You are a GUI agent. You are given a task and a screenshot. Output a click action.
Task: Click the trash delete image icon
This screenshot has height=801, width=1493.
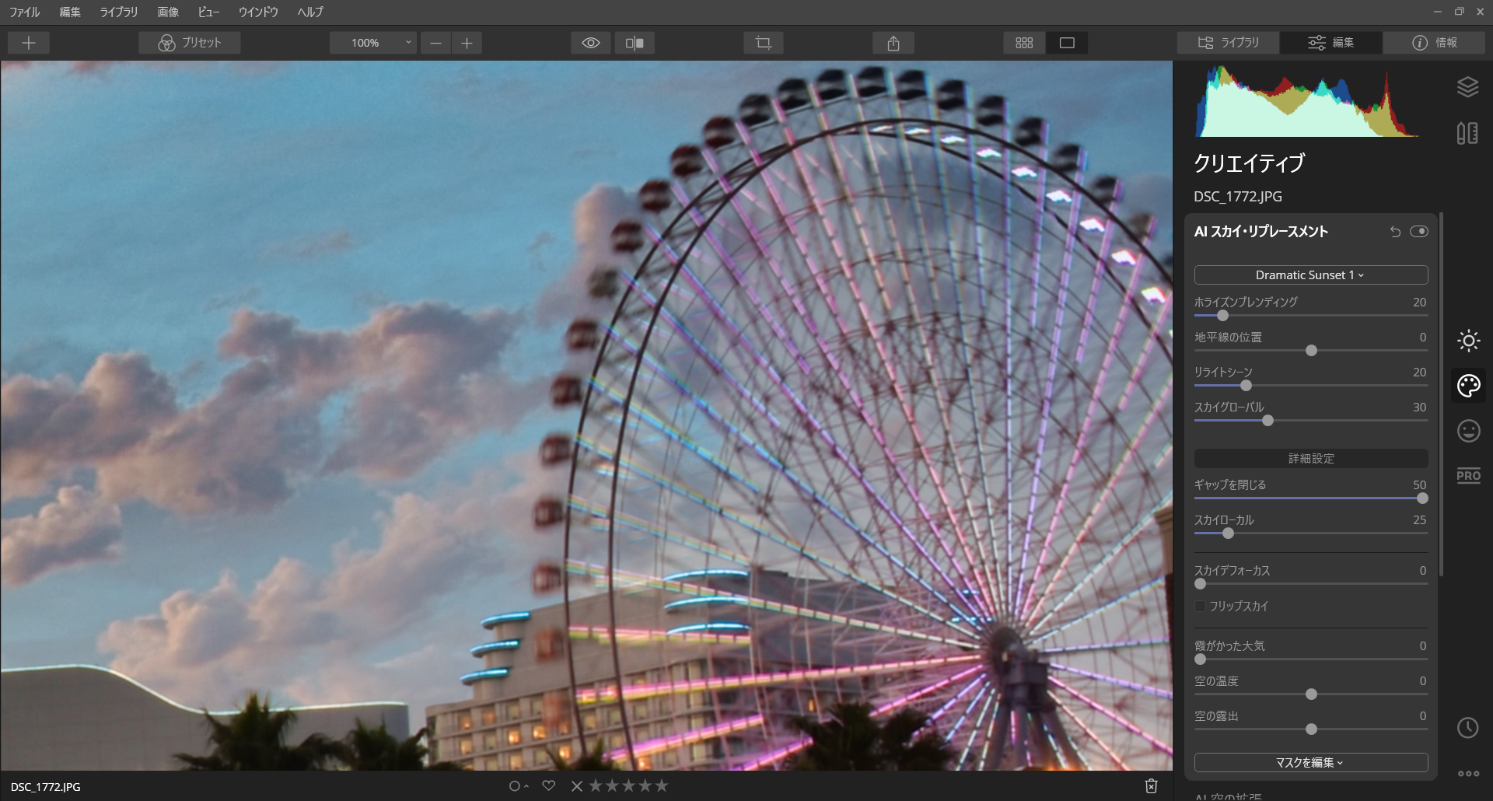[1152, 786]
